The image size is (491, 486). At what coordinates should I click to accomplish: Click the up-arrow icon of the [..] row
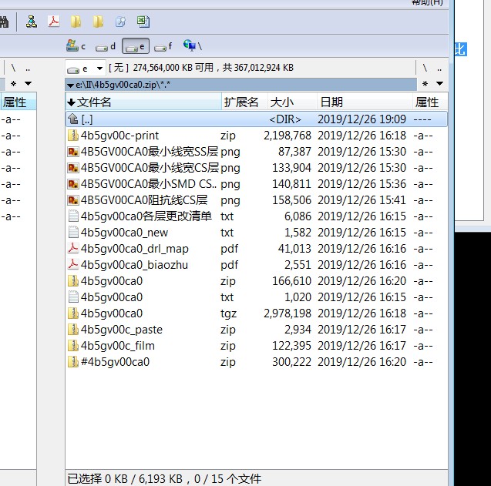coord(73,119)
